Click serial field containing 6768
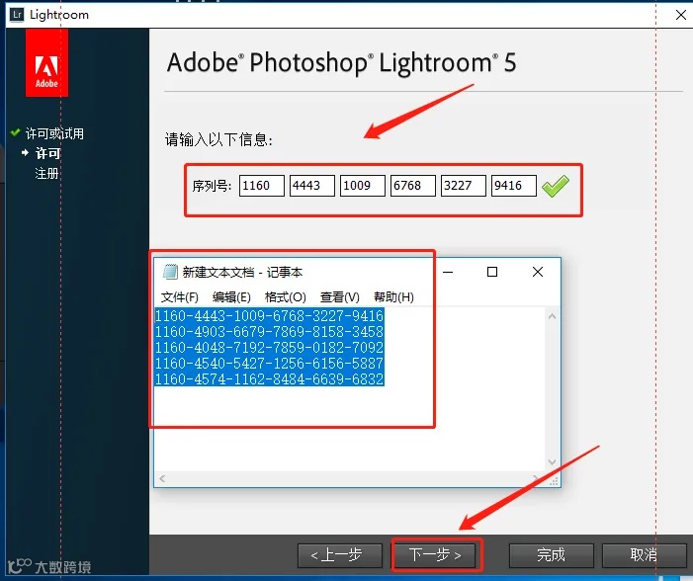Screen dimensions: 693x581 pyautogui.click(x=413, y=186)
